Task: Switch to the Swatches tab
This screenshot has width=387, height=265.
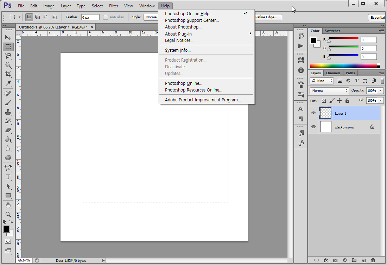Action: coord(332,31)
